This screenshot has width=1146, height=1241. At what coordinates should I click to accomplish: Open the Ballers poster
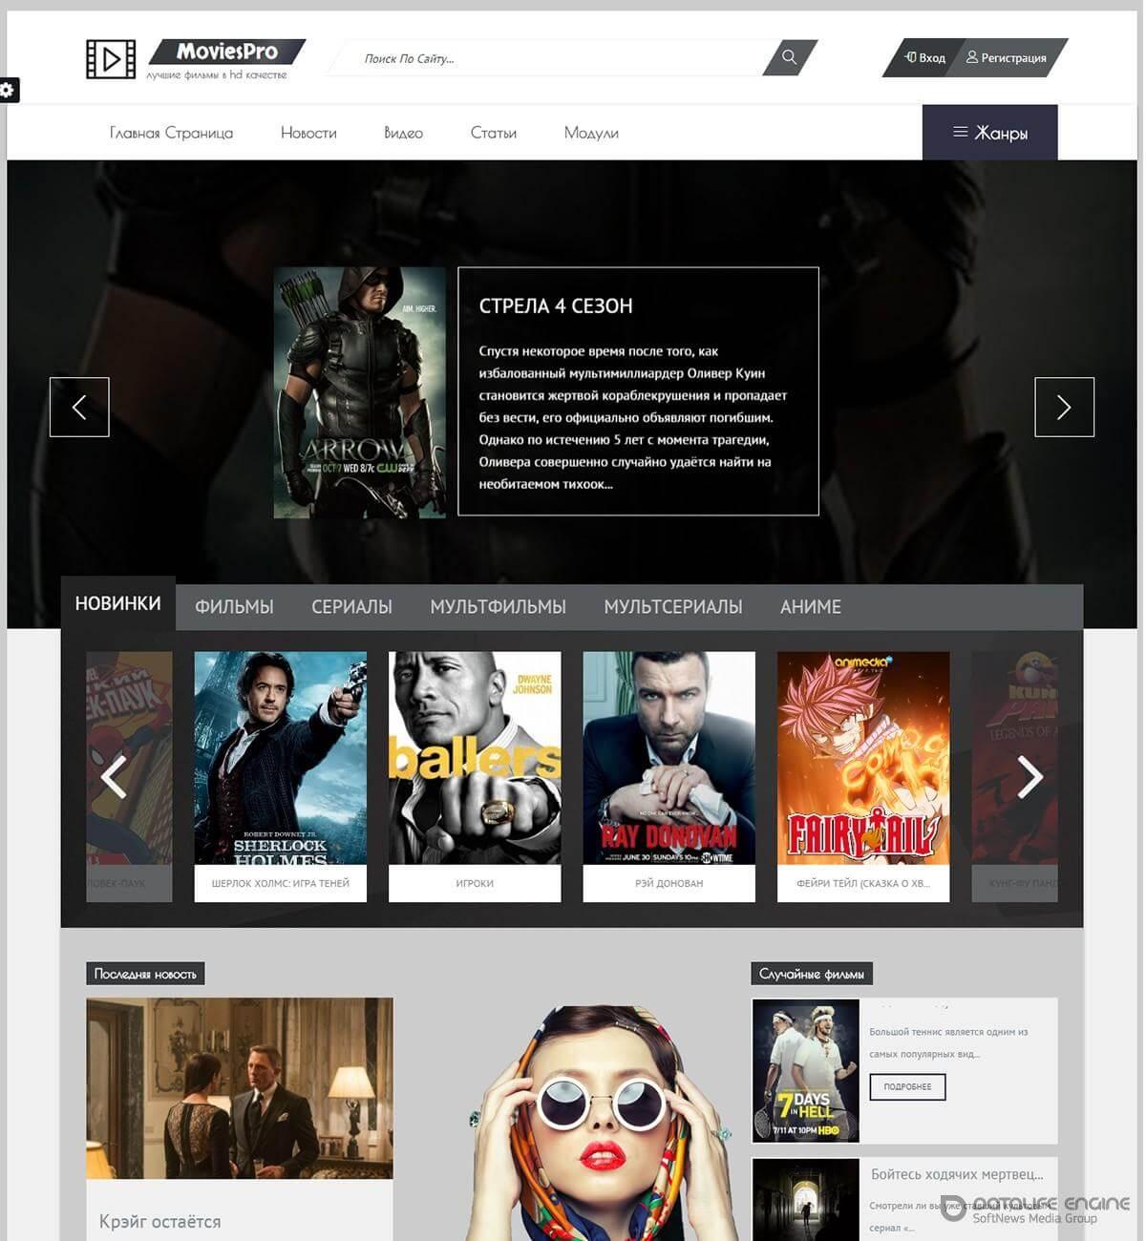(475, 759)
